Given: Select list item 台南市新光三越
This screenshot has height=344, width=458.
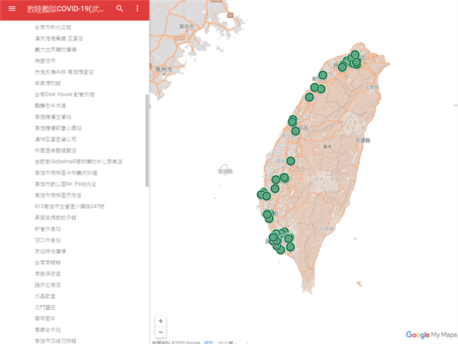Looking at the screenshot, I should click(x=53, y=27).
